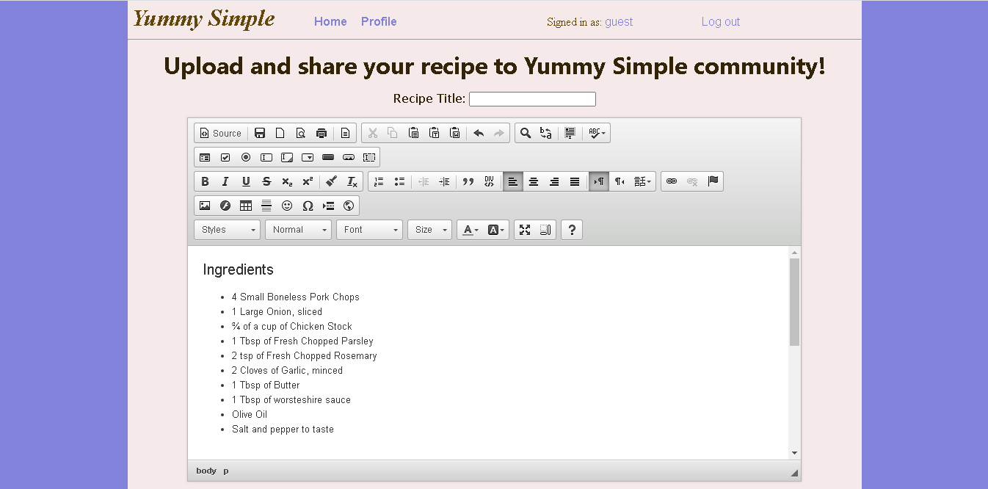
Task: Insert Flash object icon
Action: tap(225, 206)
